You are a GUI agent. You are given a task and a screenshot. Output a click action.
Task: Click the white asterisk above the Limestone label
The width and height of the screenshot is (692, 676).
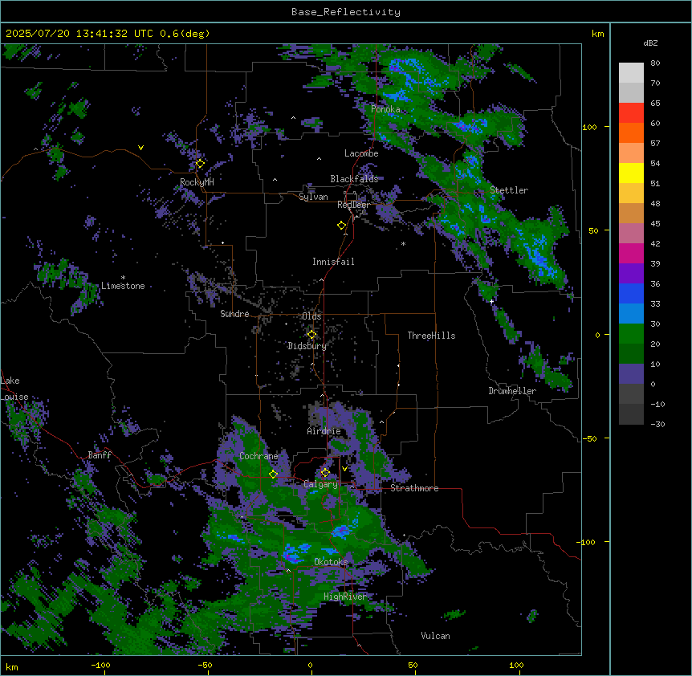(x=123, y=278)
